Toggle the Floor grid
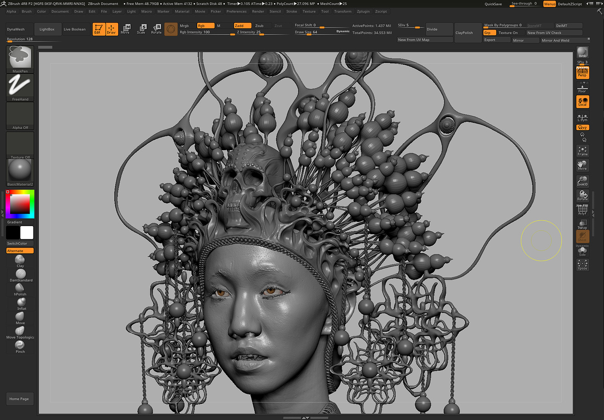Viewport: 604px width, 420px height. [x=582, y=88]
